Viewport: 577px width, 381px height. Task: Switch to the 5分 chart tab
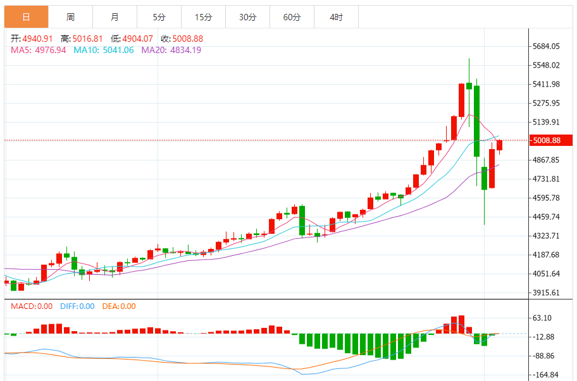(x=159, y=17)
